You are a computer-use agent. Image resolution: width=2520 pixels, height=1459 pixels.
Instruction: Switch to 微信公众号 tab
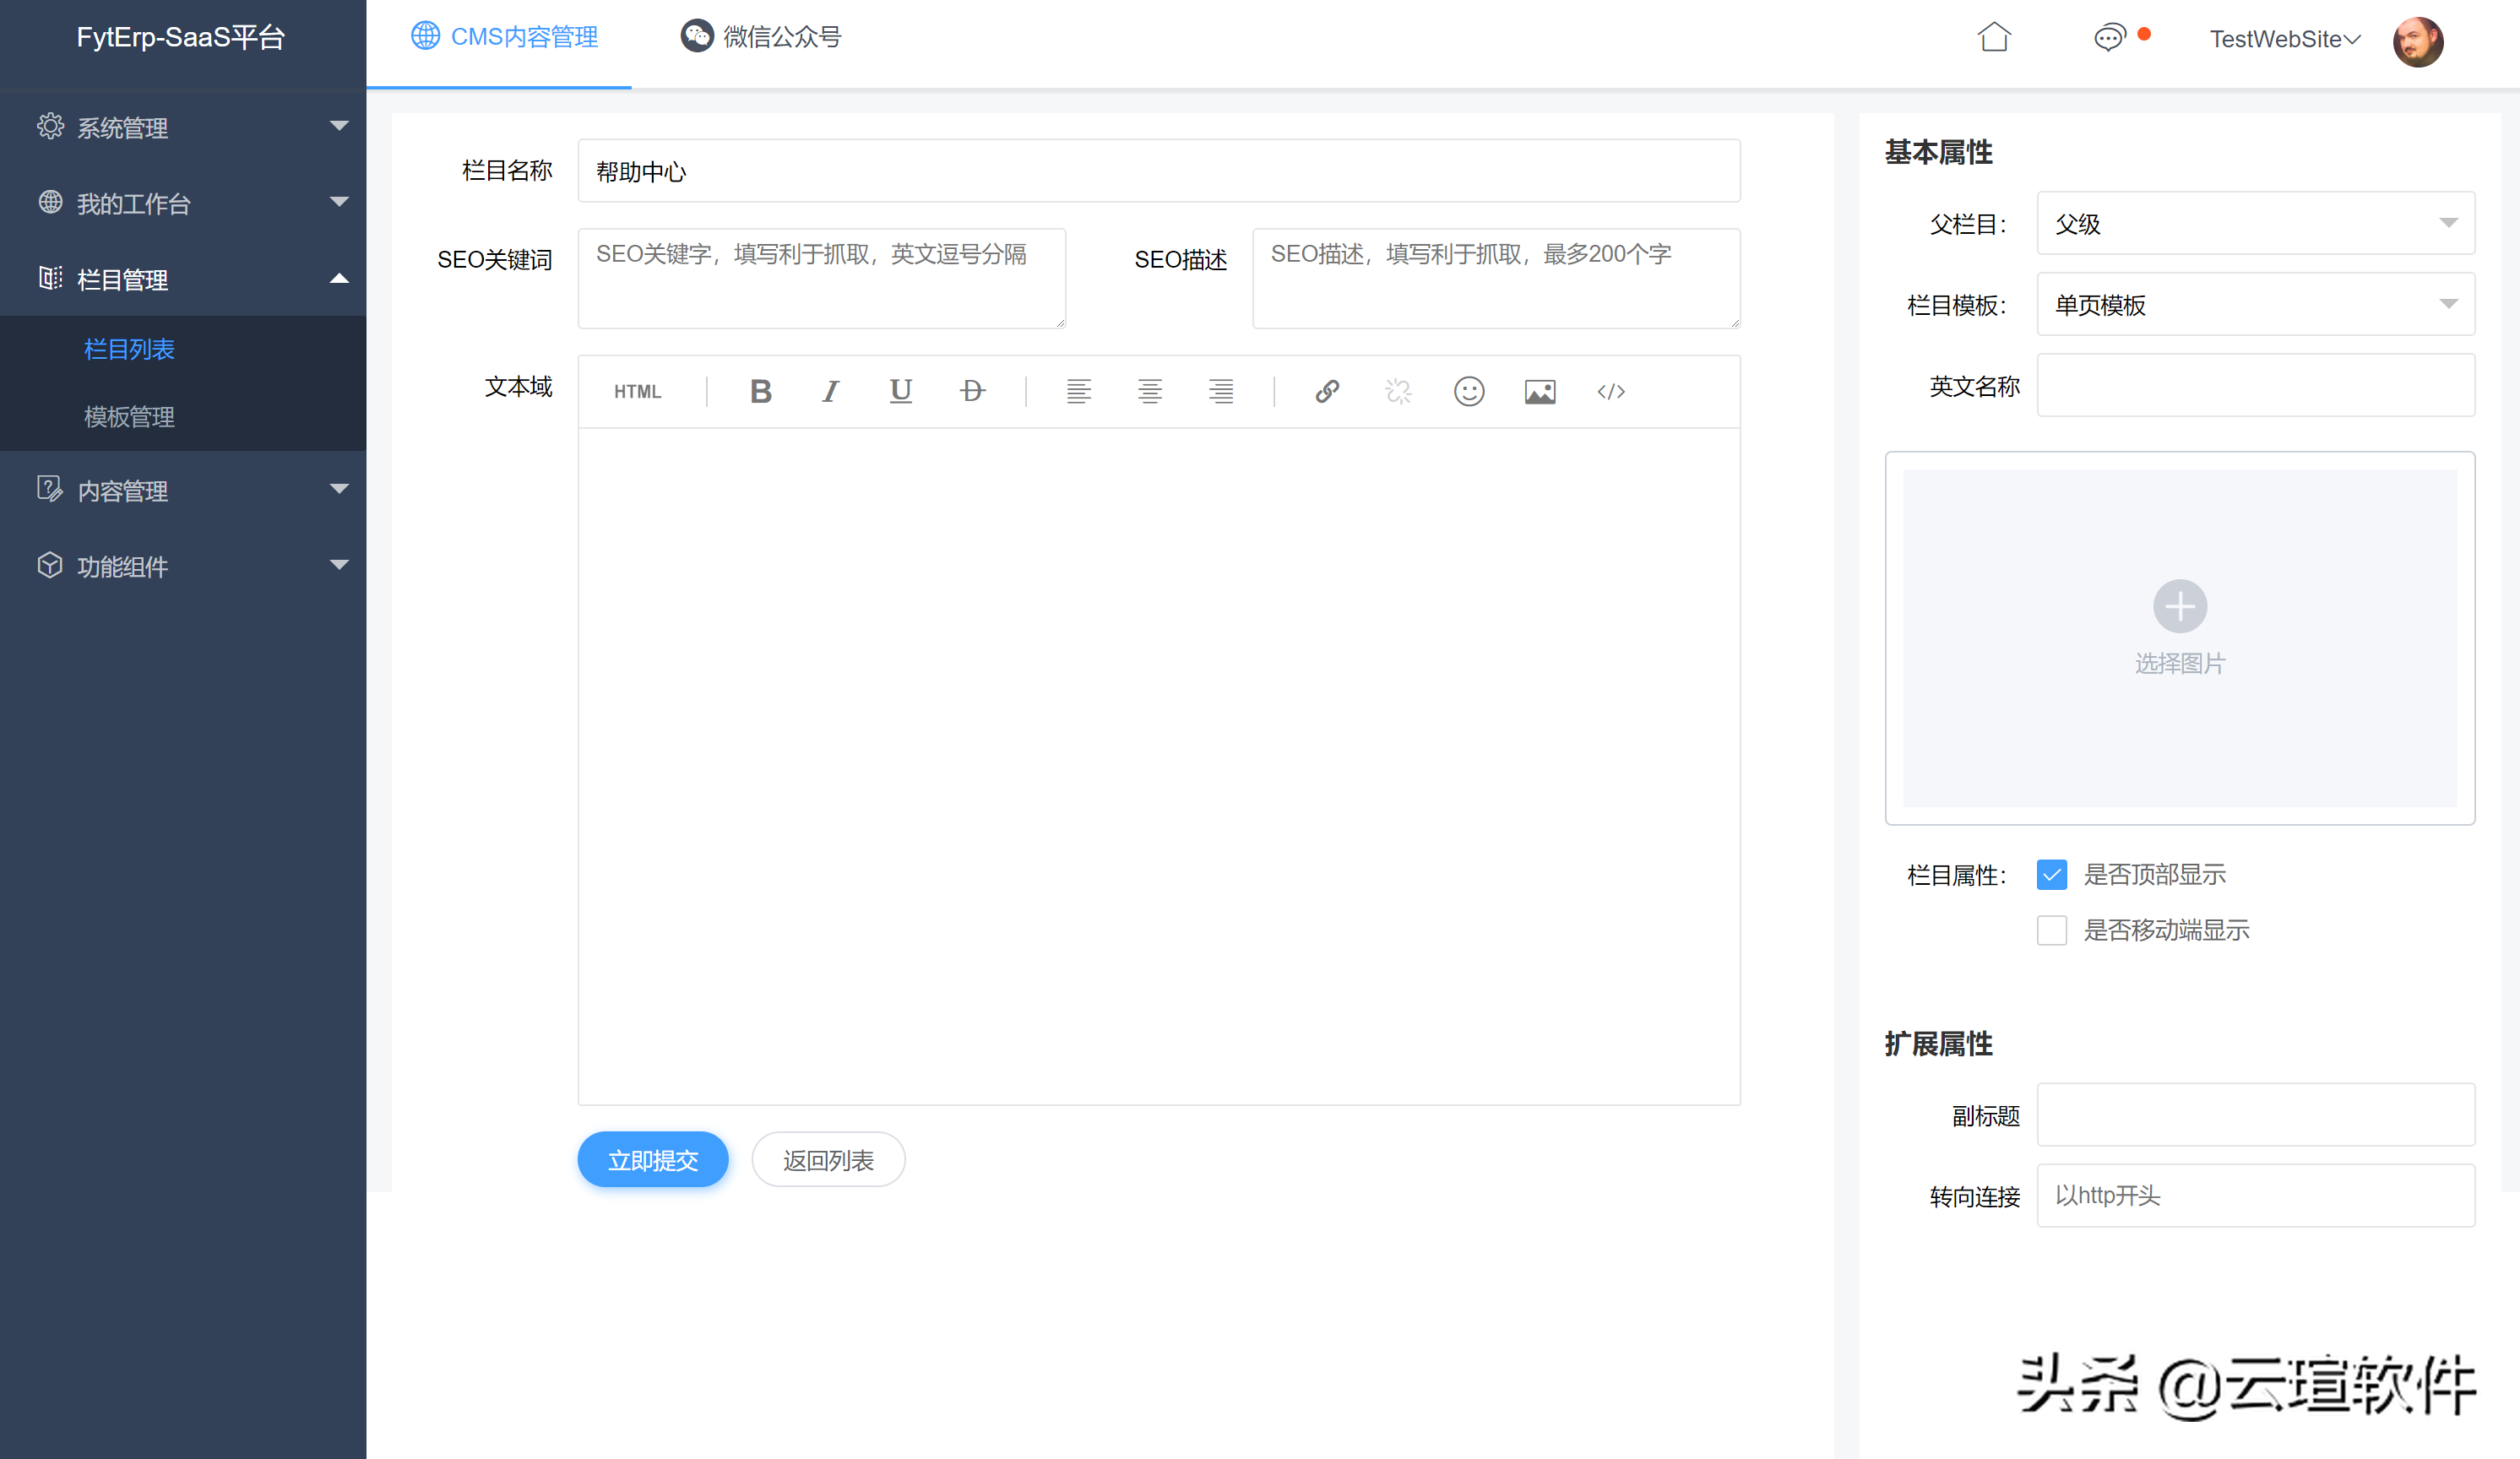pos(761,37)
